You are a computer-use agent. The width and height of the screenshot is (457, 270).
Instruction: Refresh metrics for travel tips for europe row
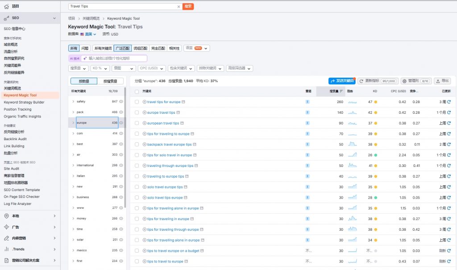click(x=449, y=102)
